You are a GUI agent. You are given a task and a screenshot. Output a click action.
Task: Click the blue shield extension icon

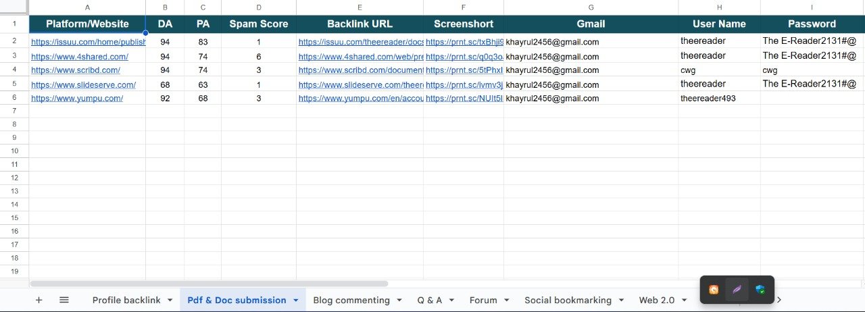point(760,290)
